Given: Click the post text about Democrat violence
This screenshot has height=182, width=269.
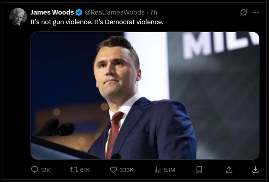Looking at the screenshot, I should point(97,22).
